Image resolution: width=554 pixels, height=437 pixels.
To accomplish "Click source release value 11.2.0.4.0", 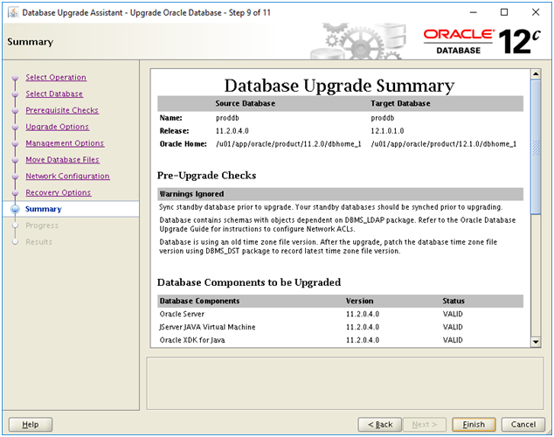I will [232, 131].
